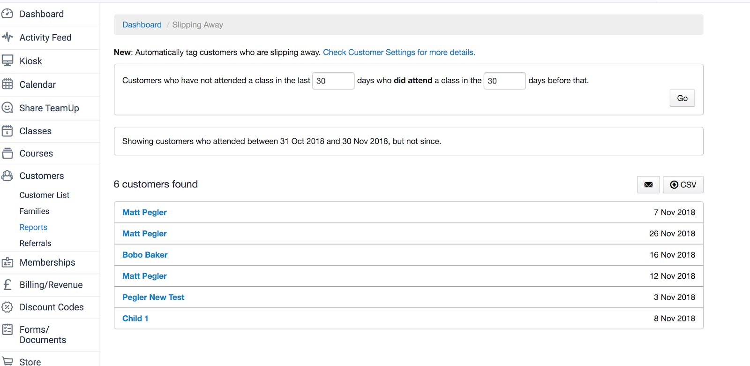This screenshot has width=750, height=366.
Task: Open Store in the sidebar
Action: pyautogui.click(x=30, y=361)
